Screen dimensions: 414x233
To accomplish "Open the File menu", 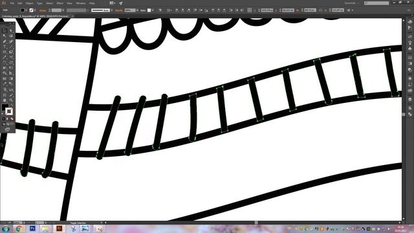I will 12,3.
